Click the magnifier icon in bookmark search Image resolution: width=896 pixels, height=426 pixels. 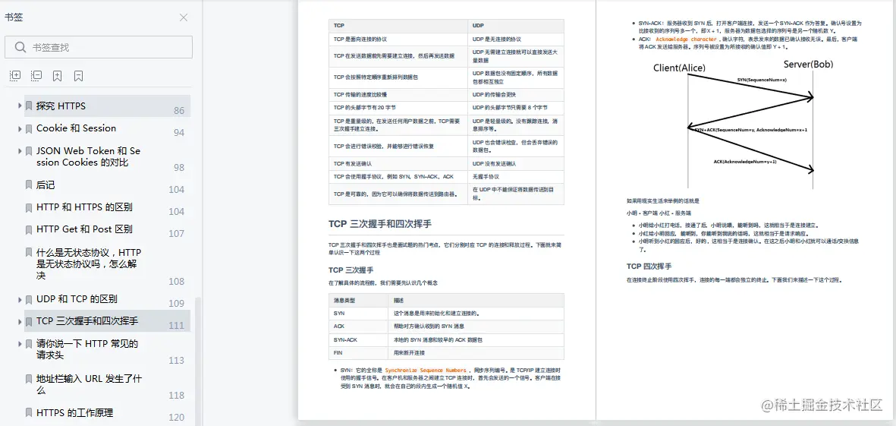[x=20, y=47]
